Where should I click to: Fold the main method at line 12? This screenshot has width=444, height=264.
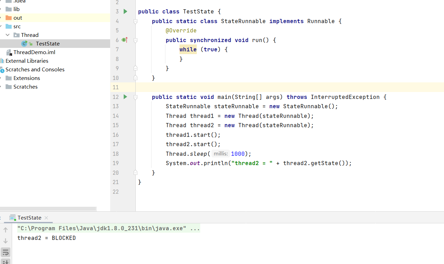[135, 97]
